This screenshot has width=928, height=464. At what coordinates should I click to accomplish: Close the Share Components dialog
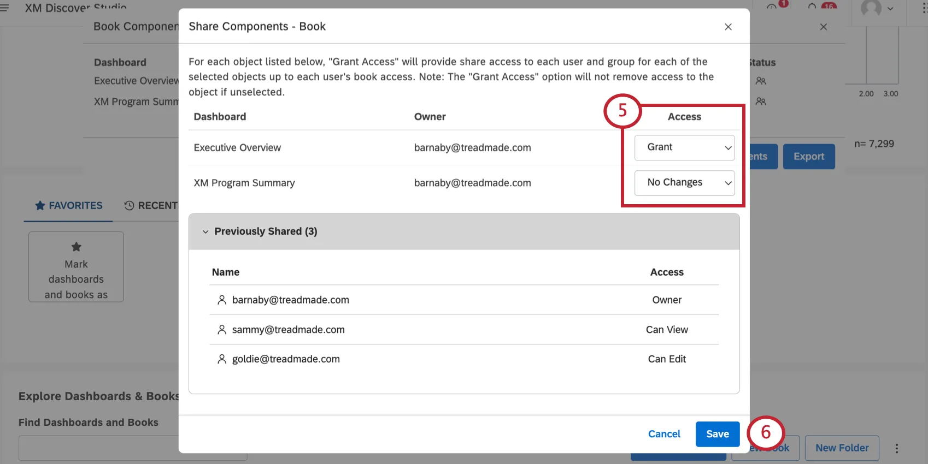coord(728,27)
